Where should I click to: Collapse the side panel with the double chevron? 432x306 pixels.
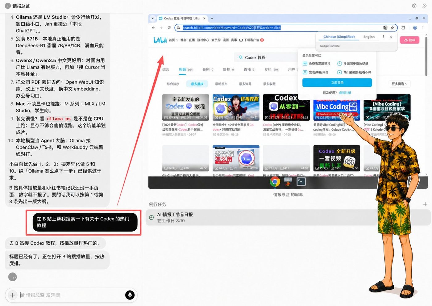pos(425,6)
